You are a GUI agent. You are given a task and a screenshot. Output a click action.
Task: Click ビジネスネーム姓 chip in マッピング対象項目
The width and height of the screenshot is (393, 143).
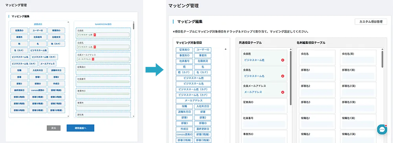point(193,78)
